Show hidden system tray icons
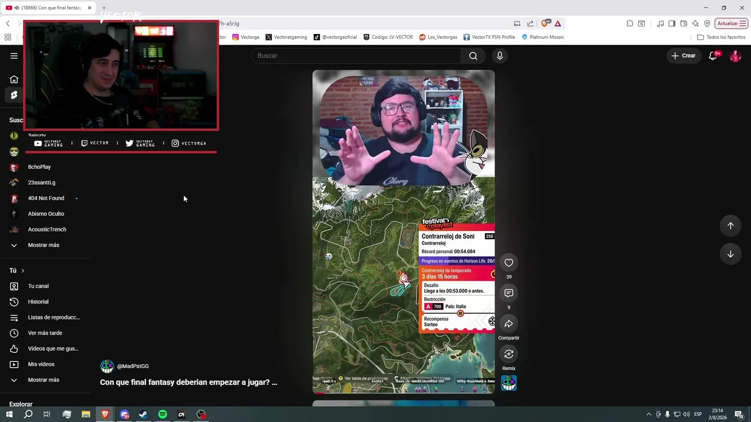This screenshot has height=422, width=751. (x=648, y=414)
